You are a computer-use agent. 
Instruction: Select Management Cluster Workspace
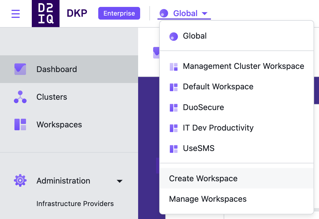pyautogui.click(x=237, y=66)
